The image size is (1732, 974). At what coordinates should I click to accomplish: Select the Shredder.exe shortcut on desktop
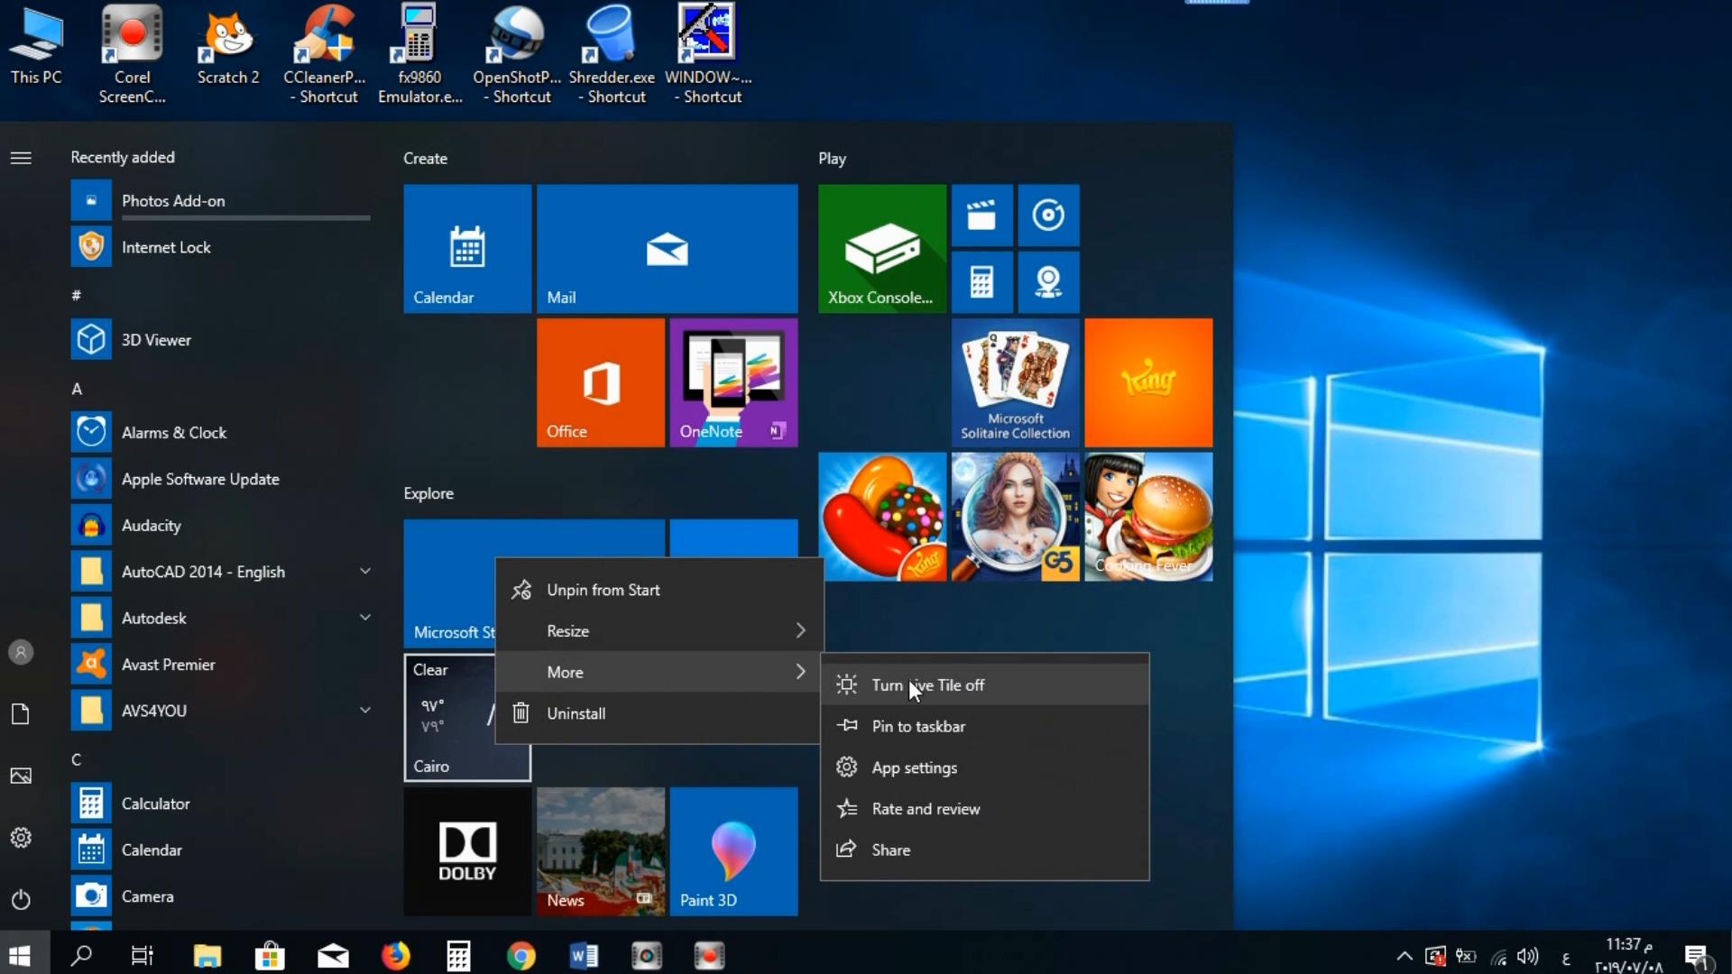[x=612, y=56]
